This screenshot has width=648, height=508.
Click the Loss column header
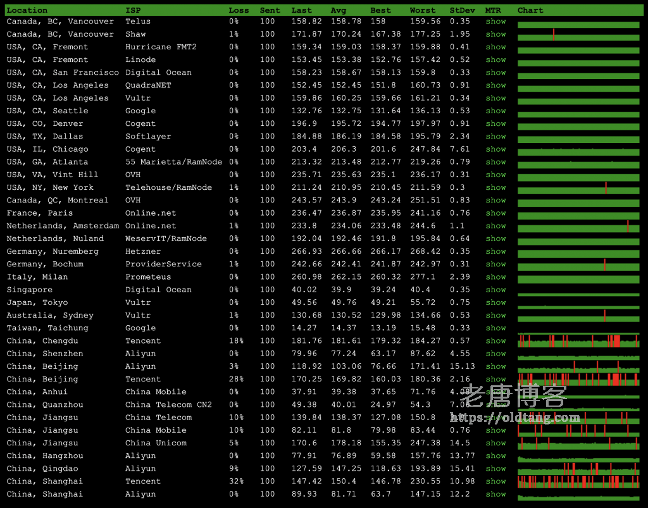239,10
